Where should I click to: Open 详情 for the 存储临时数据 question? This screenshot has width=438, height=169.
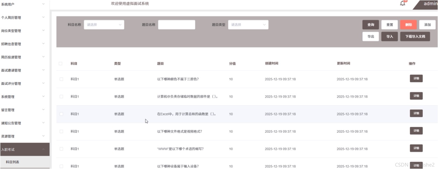[416, 96]
